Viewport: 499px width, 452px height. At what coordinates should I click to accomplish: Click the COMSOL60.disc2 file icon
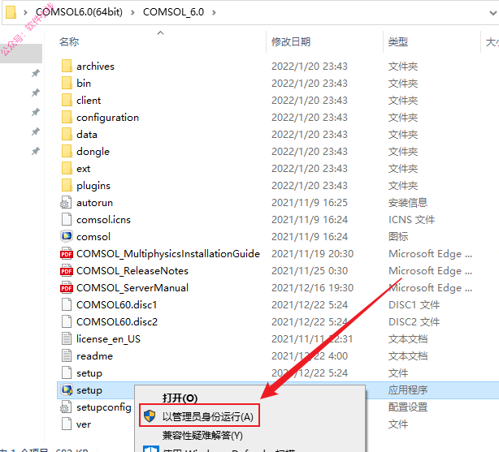pyautogui.click(x=66, y=321)
